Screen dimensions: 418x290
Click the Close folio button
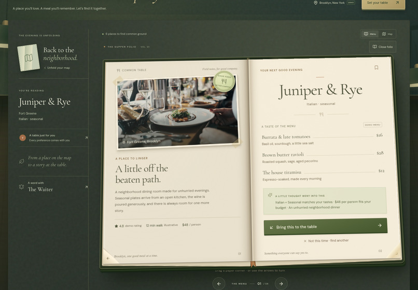pos(383,47)
